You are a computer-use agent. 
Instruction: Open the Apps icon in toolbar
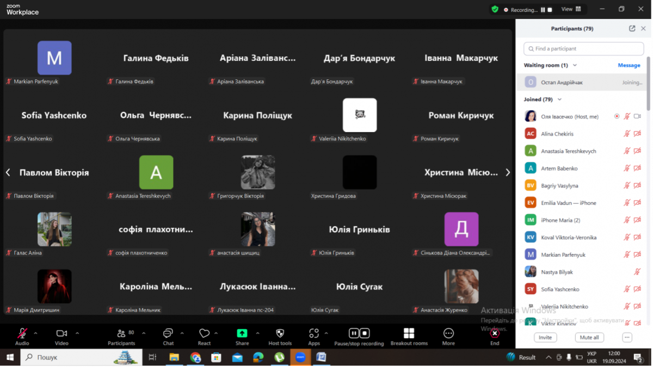[x=314, y=333]
